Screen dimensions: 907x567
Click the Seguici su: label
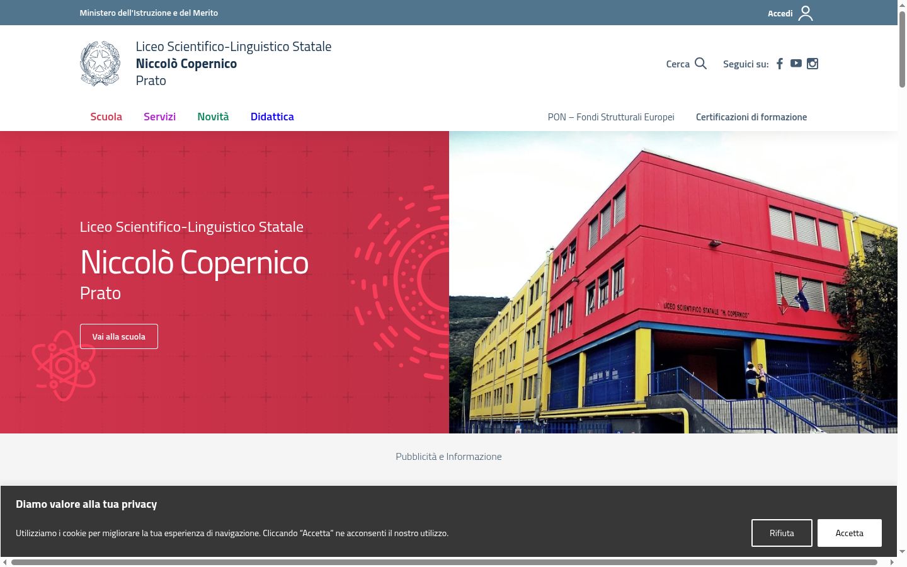pos(746,64)
